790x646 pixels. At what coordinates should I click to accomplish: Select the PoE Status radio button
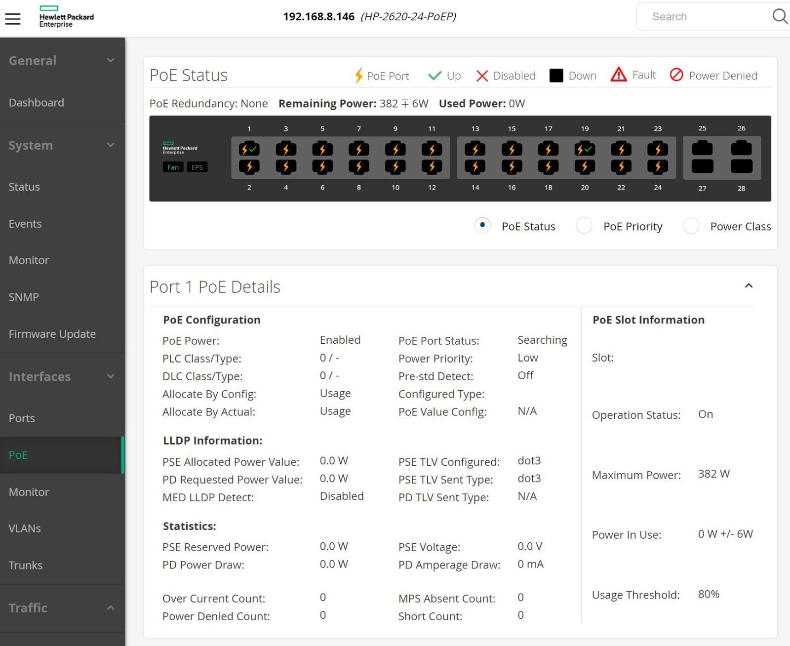(482, 226)
